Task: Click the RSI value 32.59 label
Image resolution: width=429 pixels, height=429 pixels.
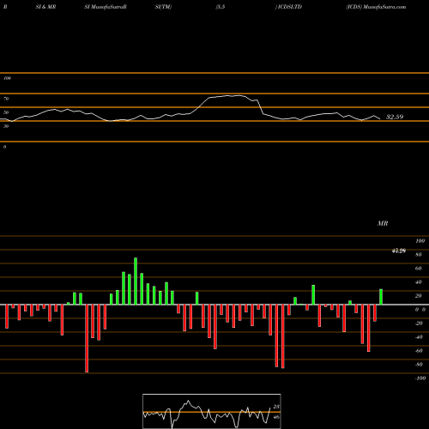Action: point(395,117)
